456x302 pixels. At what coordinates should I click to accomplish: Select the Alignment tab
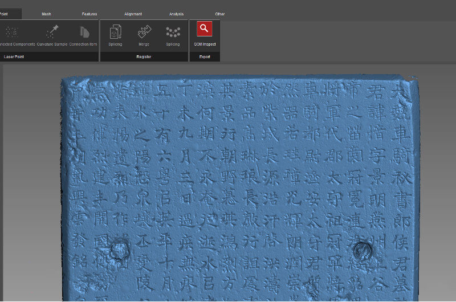(x=133, y=14)
